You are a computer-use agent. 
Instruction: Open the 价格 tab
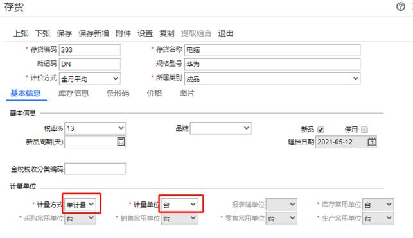[154, 93]
